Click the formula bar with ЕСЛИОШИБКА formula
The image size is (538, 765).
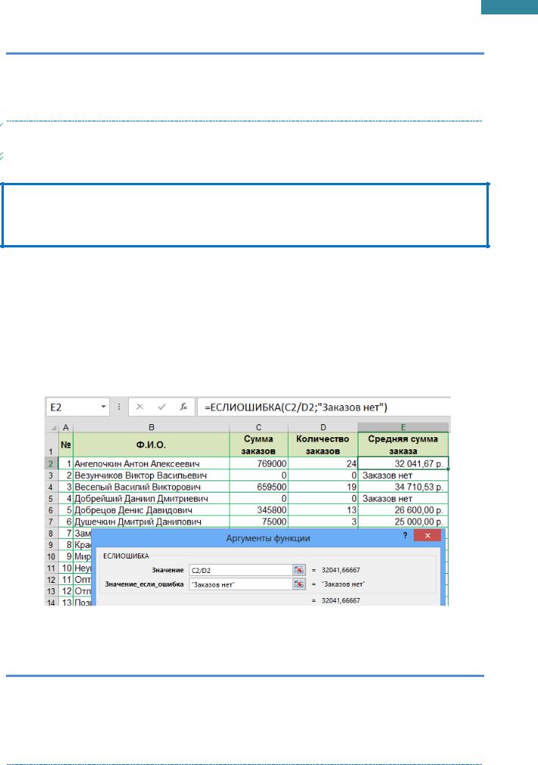[x=322, y=407]
